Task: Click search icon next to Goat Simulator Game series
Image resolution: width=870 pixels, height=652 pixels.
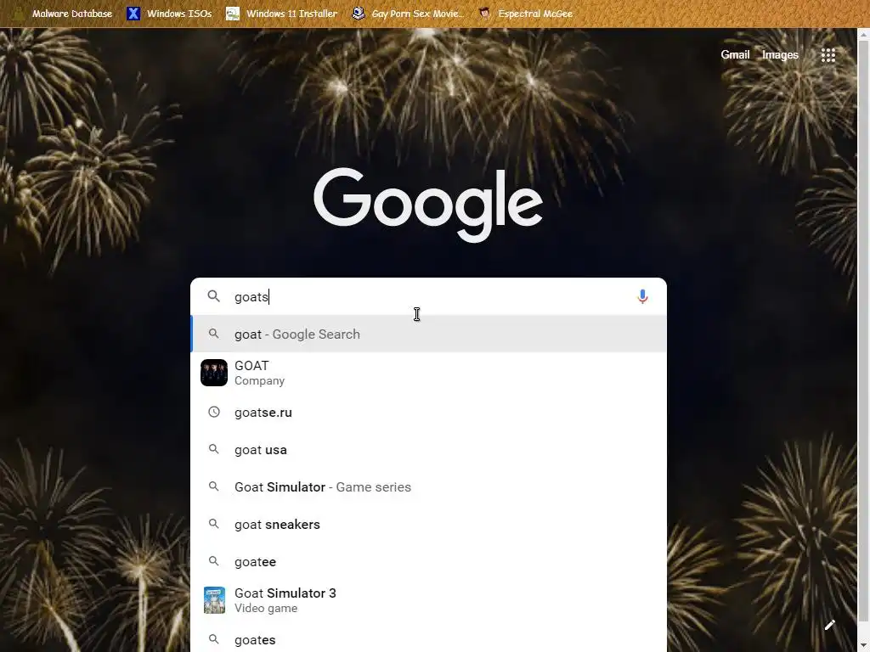Action: [x=213, y=486]
